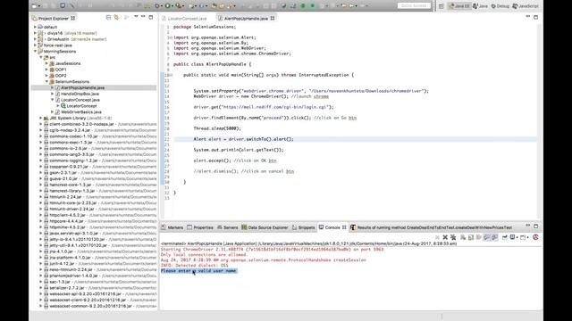Select HandleDropBox.java in the tree
572x321 pixels.
pyautogui.click(x=80, y=94)
